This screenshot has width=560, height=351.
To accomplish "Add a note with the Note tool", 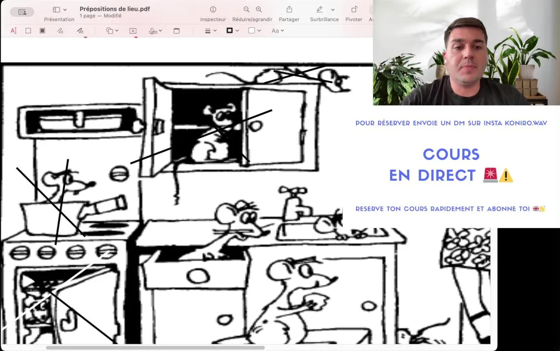I will [177, 31].
